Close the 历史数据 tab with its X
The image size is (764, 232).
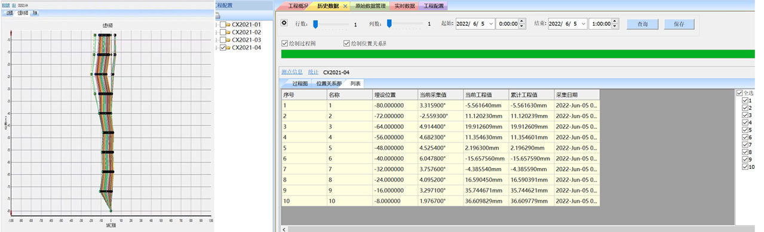(345, 6)
